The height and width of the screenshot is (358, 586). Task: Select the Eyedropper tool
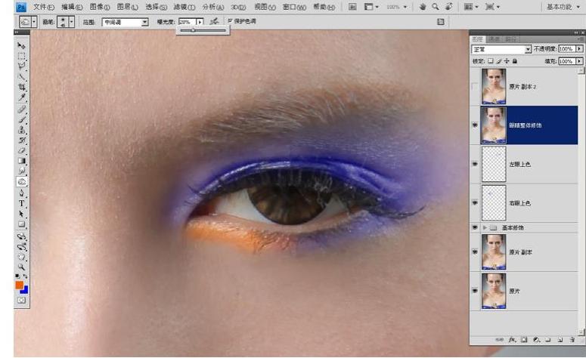pos(21,97)
